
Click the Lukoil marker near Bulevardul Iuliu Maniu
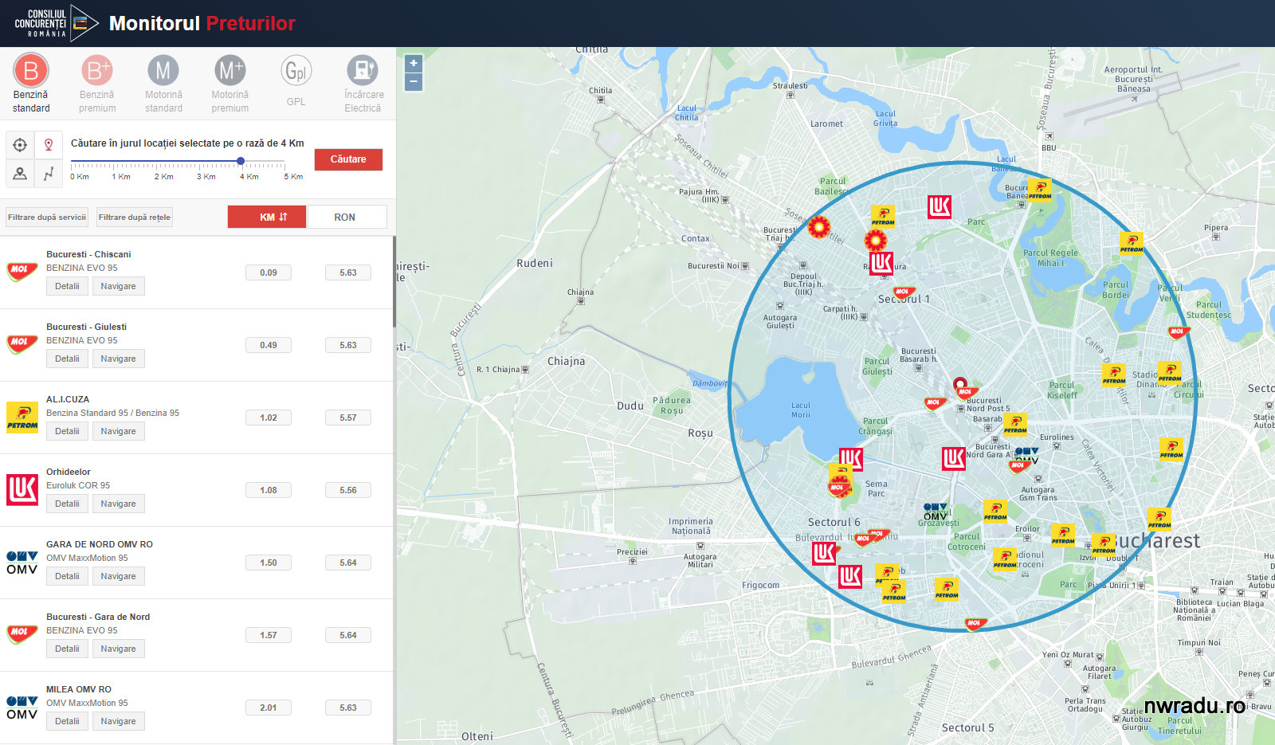(825, 553)
